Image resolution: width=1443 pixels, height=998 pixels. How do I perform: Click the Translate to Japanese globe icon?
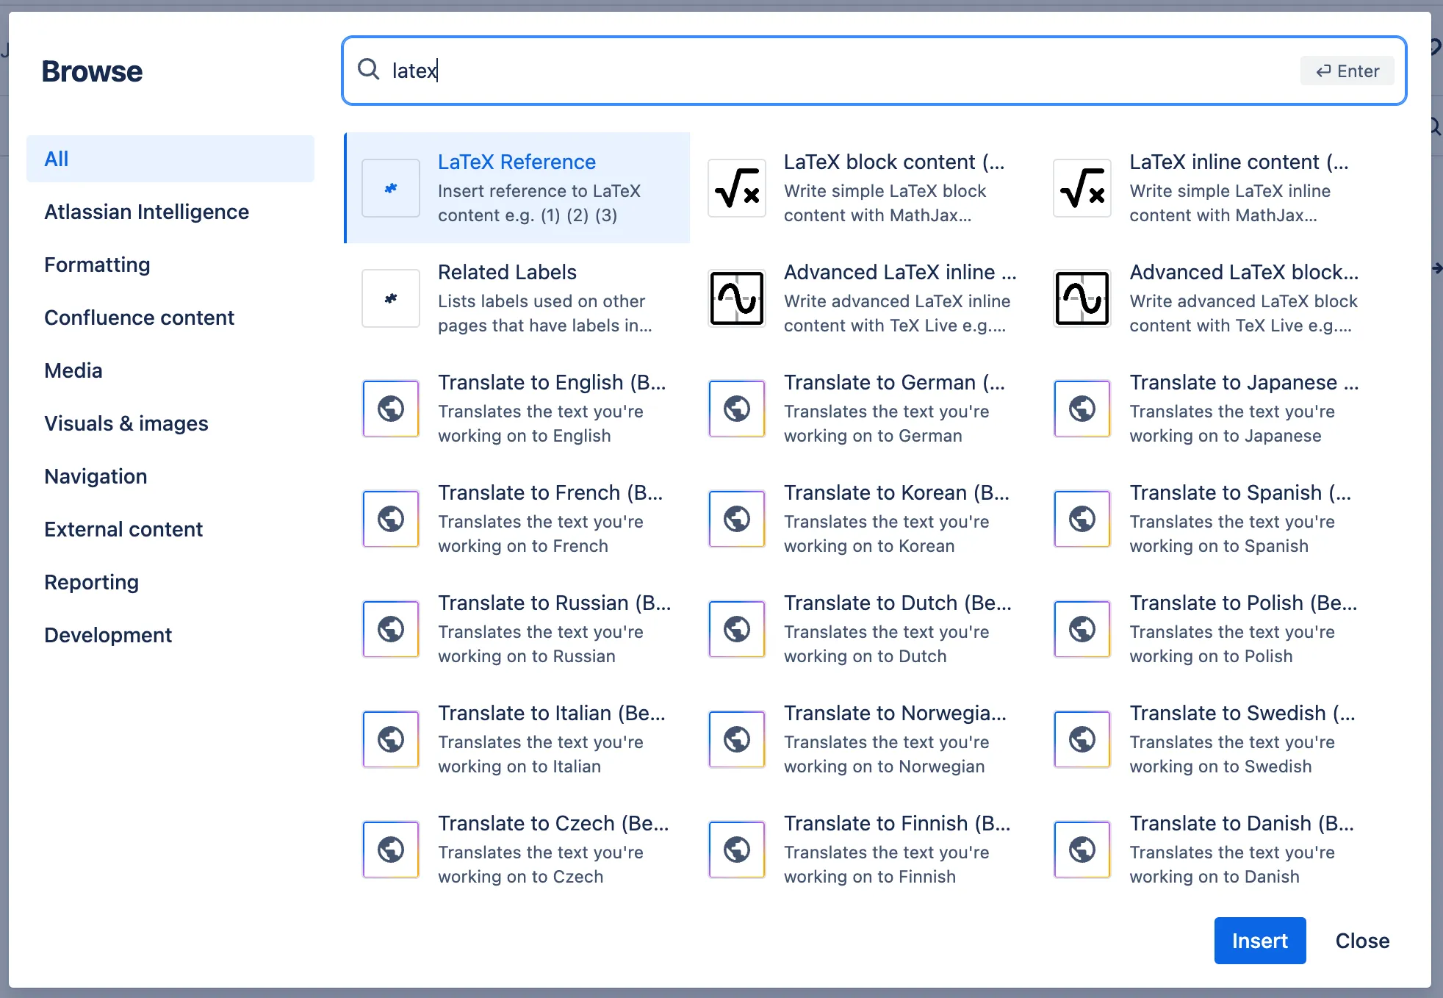tap(1082, 409)
